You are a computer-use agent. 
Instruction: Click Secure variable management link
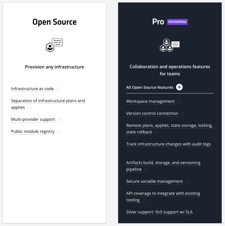click(x=154, y=181)
